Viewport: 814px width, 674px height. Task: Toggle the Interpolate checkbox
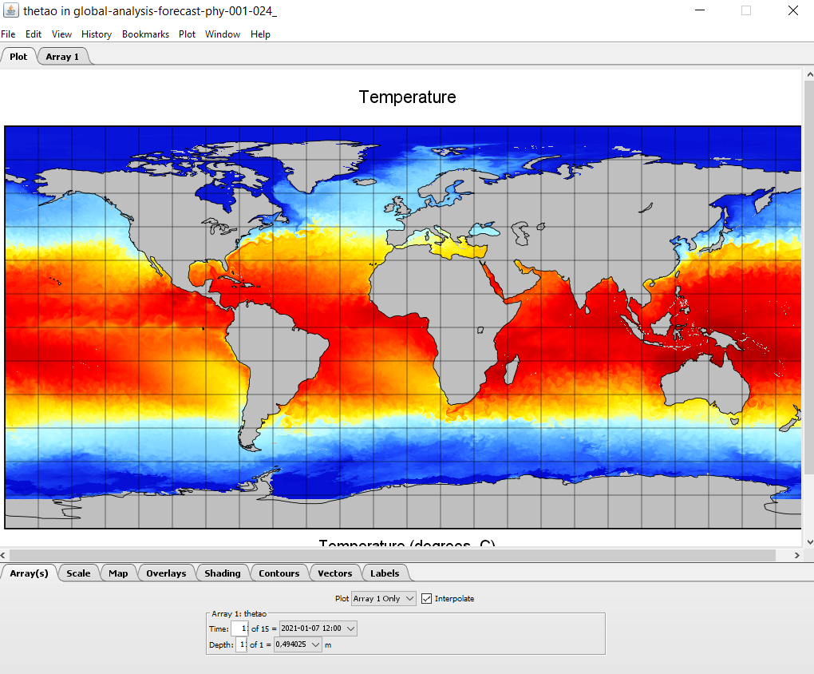tap(427, 598)
